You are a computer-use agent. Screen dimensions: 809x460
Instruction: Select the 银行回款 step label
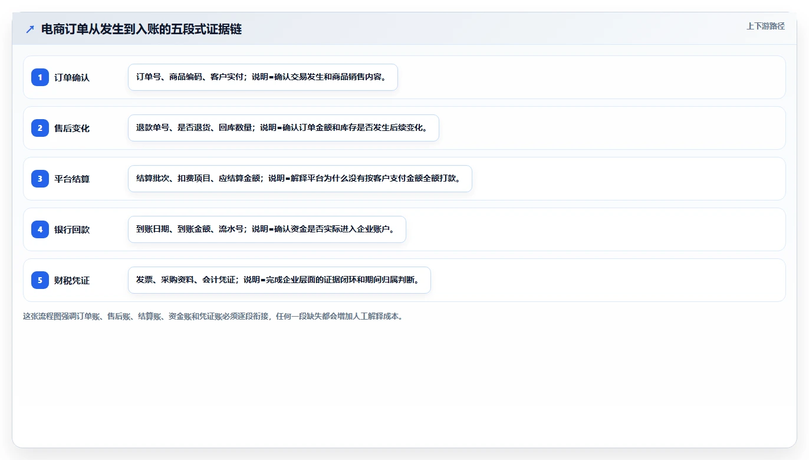[x=72, y=229]
